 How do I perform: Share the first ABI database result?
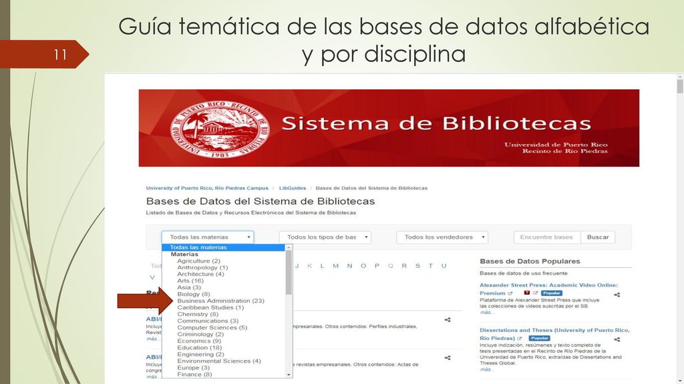447,319
